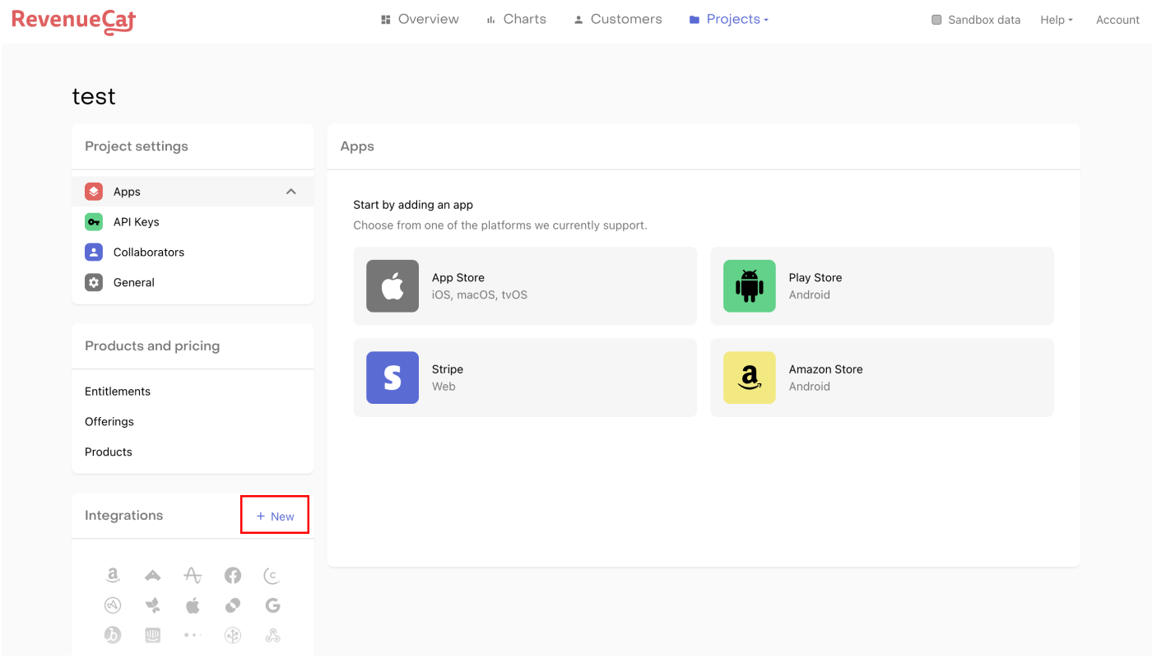
Task: Add a Stripe Web app
Action: tap(525, 378)
